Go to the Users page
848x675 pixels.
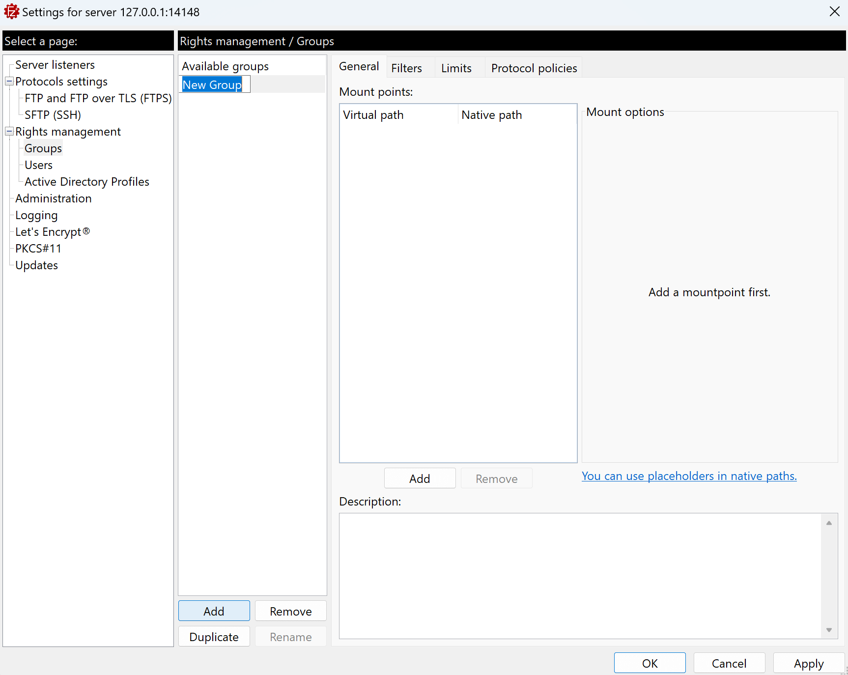[x=38, y=165]
